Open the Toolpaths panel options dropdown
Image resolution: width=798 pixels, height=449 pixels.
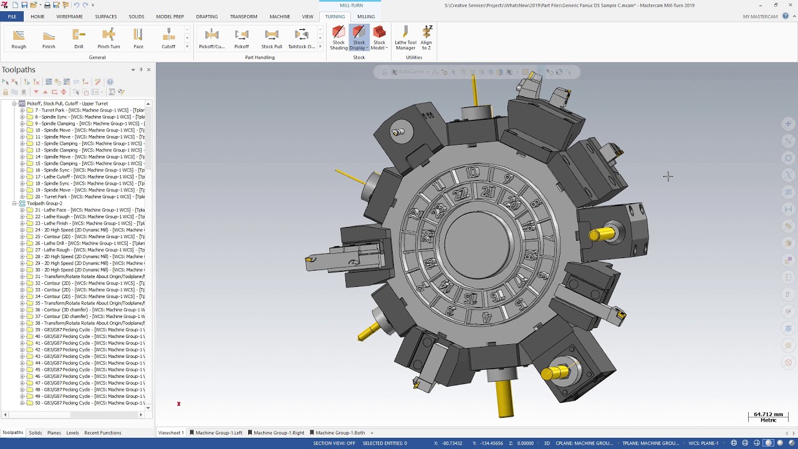[x=133, y=69]
